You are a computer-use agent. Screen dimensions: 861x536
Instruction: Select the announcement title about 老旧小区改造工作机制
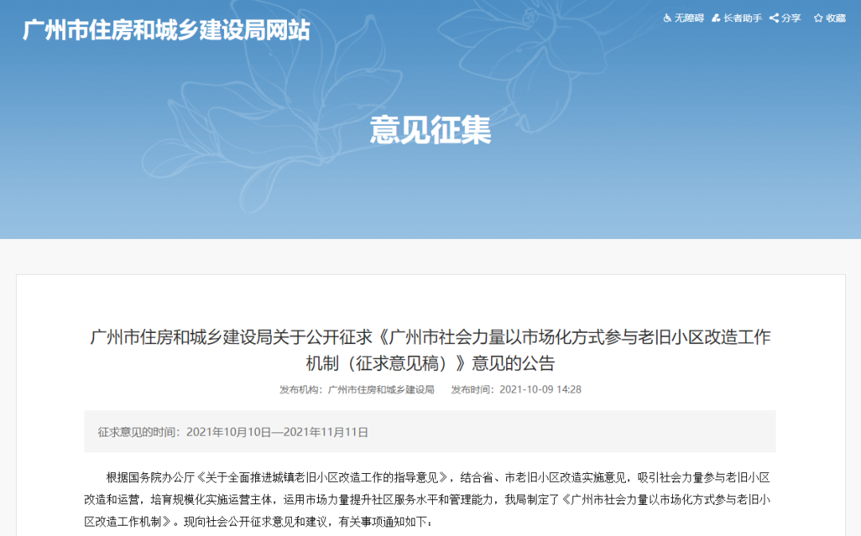(x=431, y=350)
